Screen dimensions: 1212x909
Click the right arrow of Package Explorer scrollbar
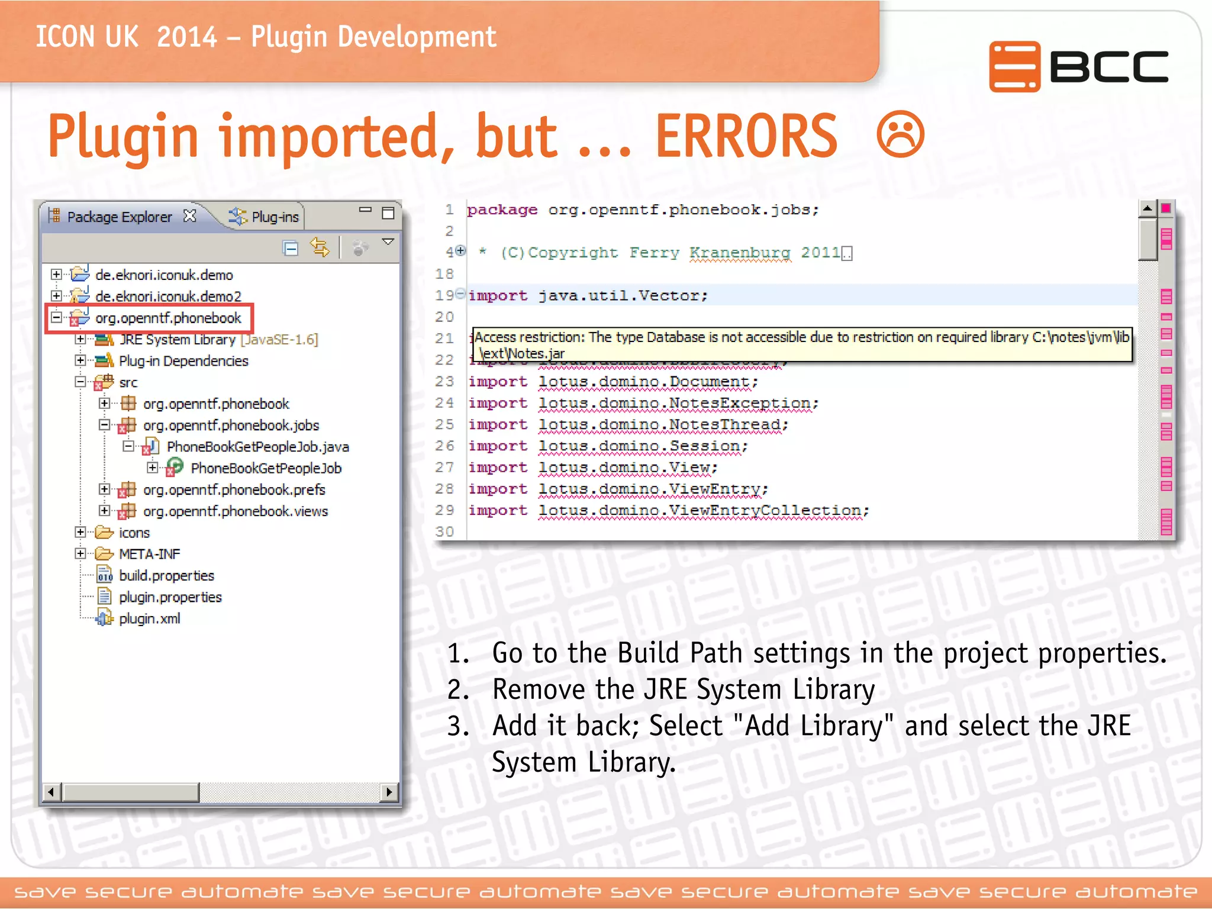tap(389, 792)
